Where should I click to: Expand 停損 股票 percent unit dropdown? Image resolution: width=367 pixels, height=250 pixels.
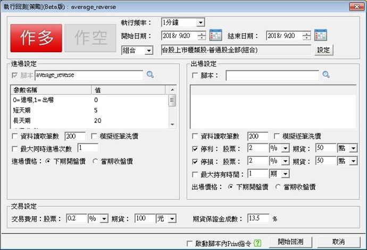285,161
